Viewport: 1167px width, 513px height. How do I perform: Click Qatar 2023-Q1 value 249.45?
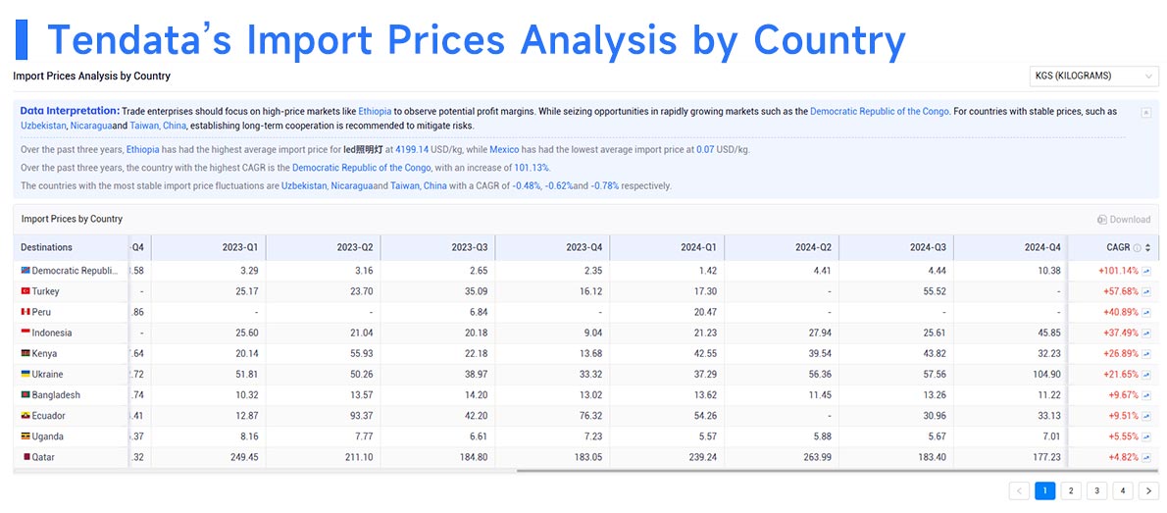pos(244,458)
